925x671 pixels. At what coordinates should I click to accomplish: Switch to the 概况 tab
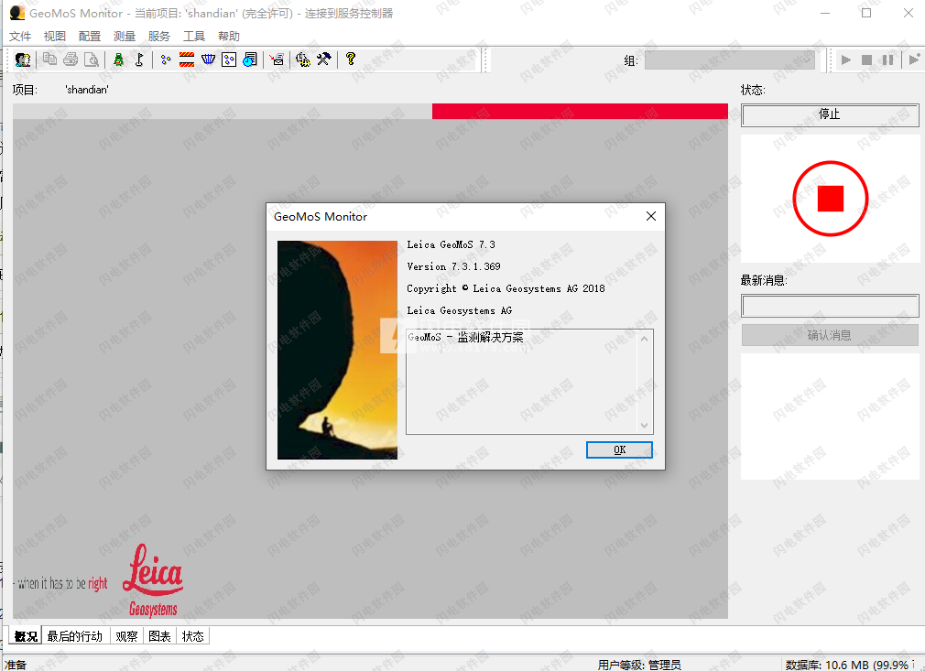(x=26, y=636)
